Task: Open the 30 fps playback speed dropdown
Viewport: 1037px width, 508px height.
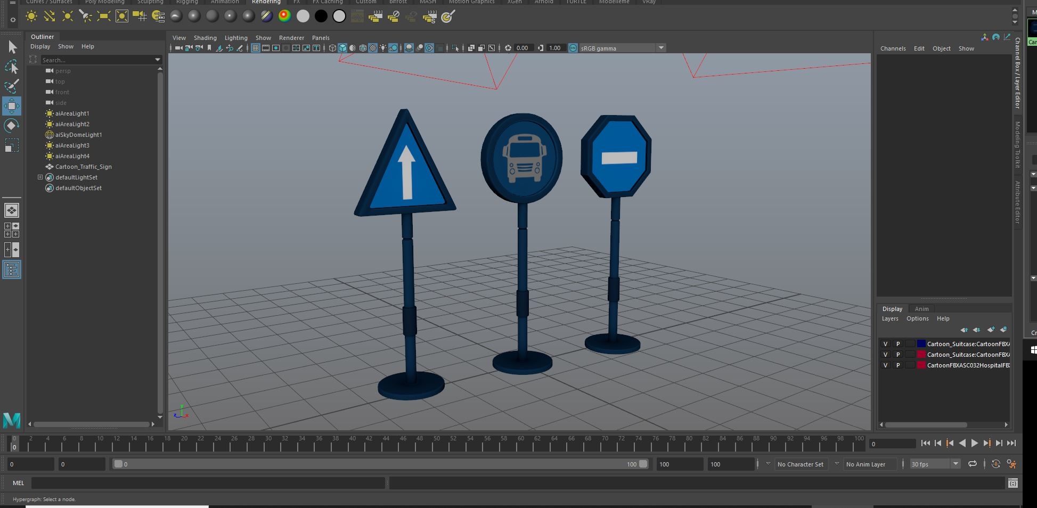Action: (x=956, y=464)
